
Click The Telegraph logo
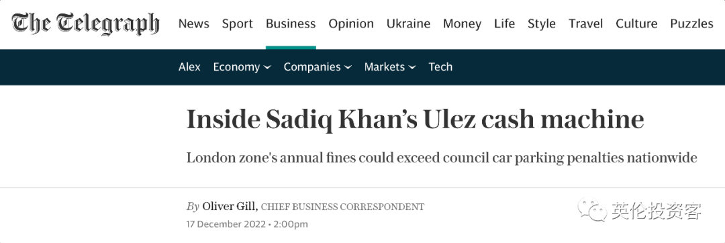click(85, 23)
